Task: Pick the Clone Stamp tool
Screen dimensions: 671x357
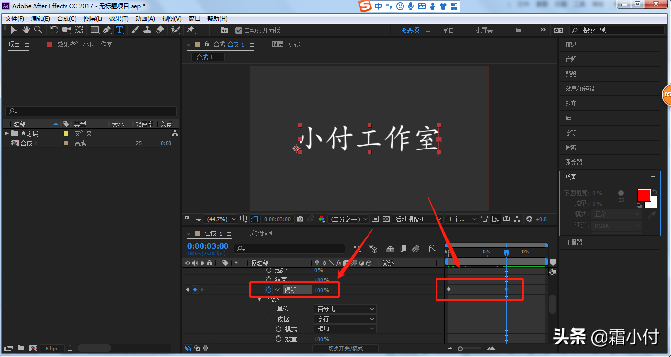Action: click(x=147, y=30)
